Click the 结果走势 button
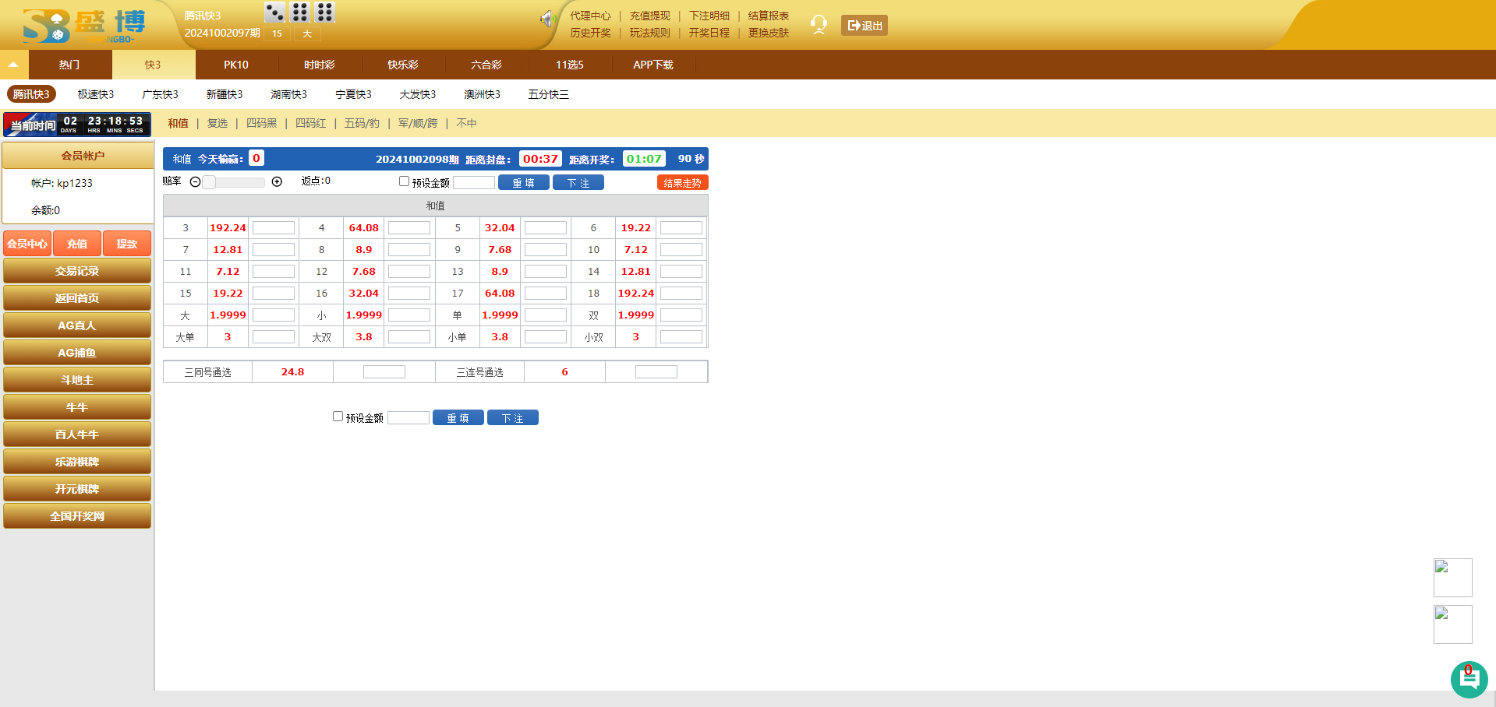Image resolution: width=1496 pixels, height=707 pixels. (x=682, y=183)
